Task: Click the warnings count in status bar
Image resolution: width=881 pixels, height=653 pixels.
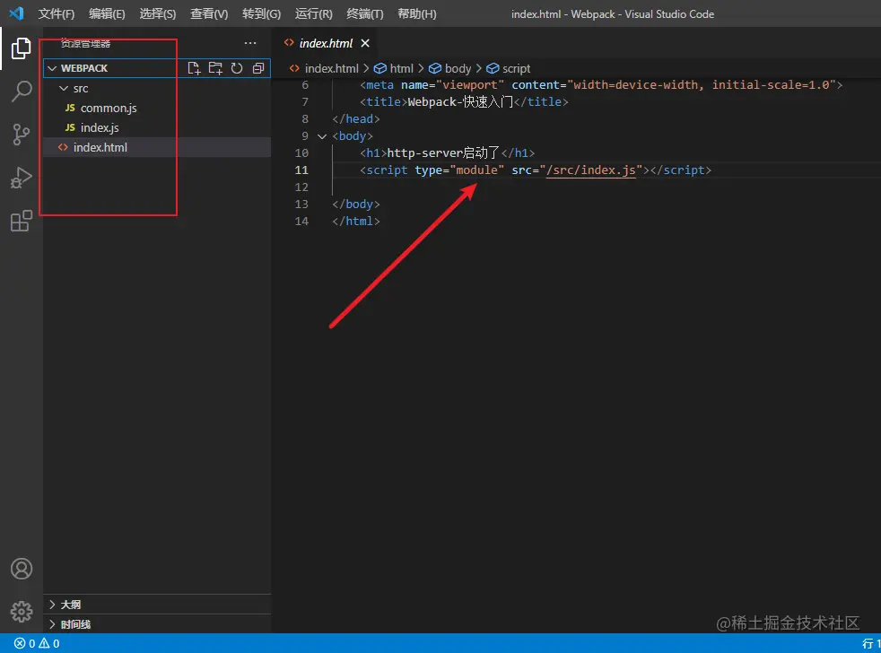Action: (x=49, y=643)
